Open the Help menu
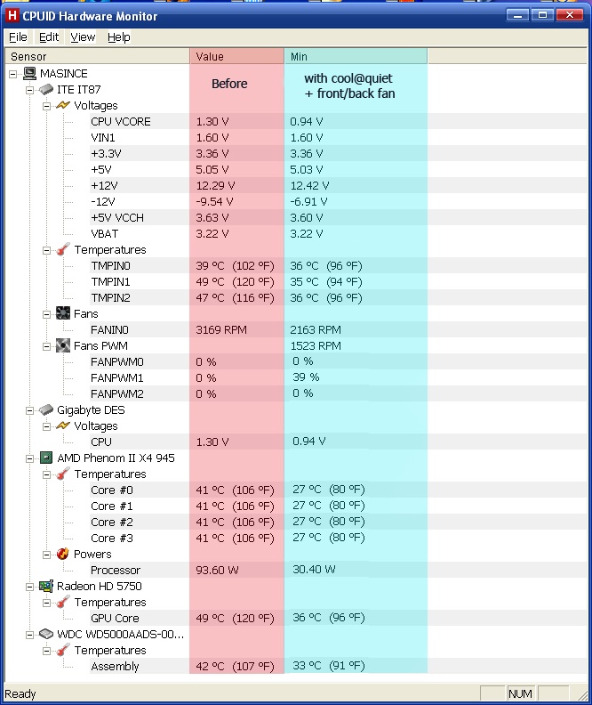This screenshot has height=705, width=592. coord(119,37)
